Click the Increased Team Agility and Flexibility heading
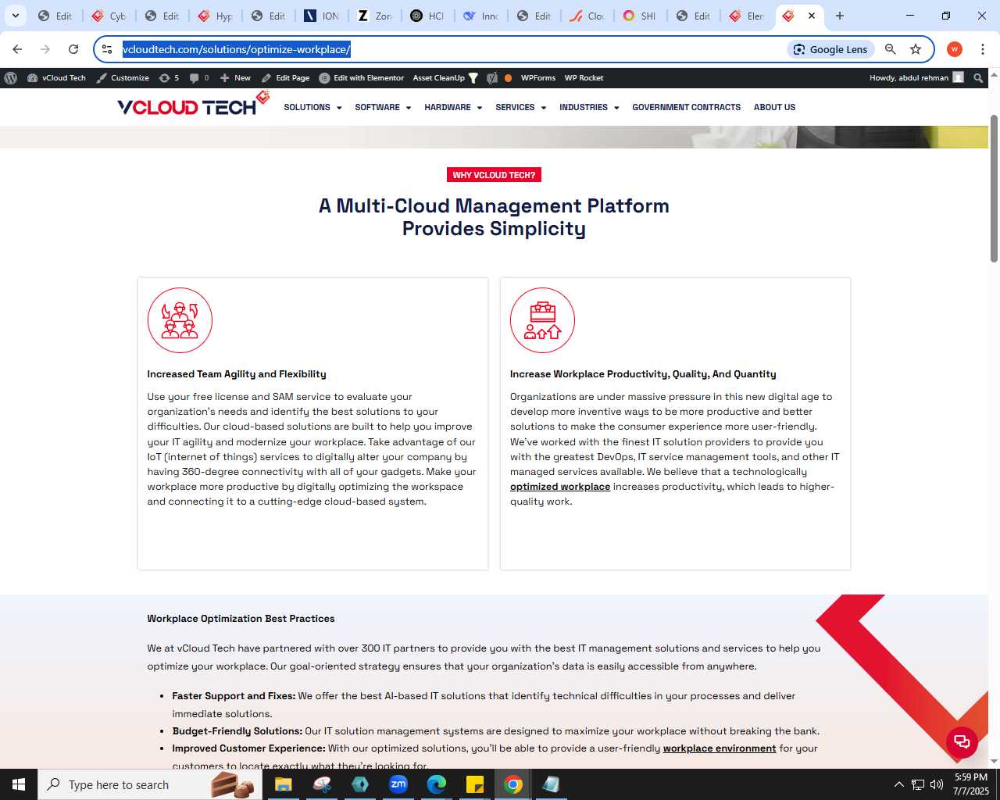Viewport: 1000px width, 800px height. point(237,374)
